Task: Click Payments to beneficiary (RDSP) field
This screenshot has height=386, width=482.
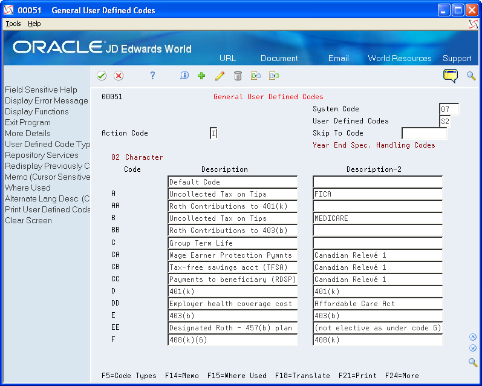Action: click(x=233, y=280)
